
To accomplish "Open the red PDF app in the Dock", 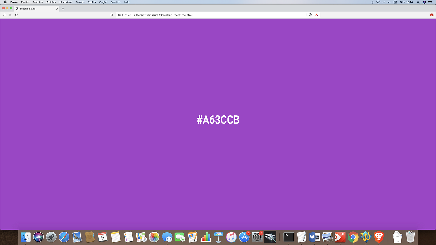I will point(340,237).
